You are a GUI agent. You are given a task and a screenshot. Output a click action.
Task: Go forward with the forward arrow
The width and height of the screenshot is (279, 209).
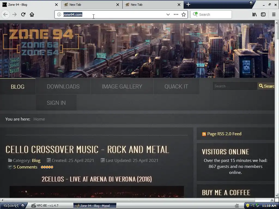coord(14,14)
